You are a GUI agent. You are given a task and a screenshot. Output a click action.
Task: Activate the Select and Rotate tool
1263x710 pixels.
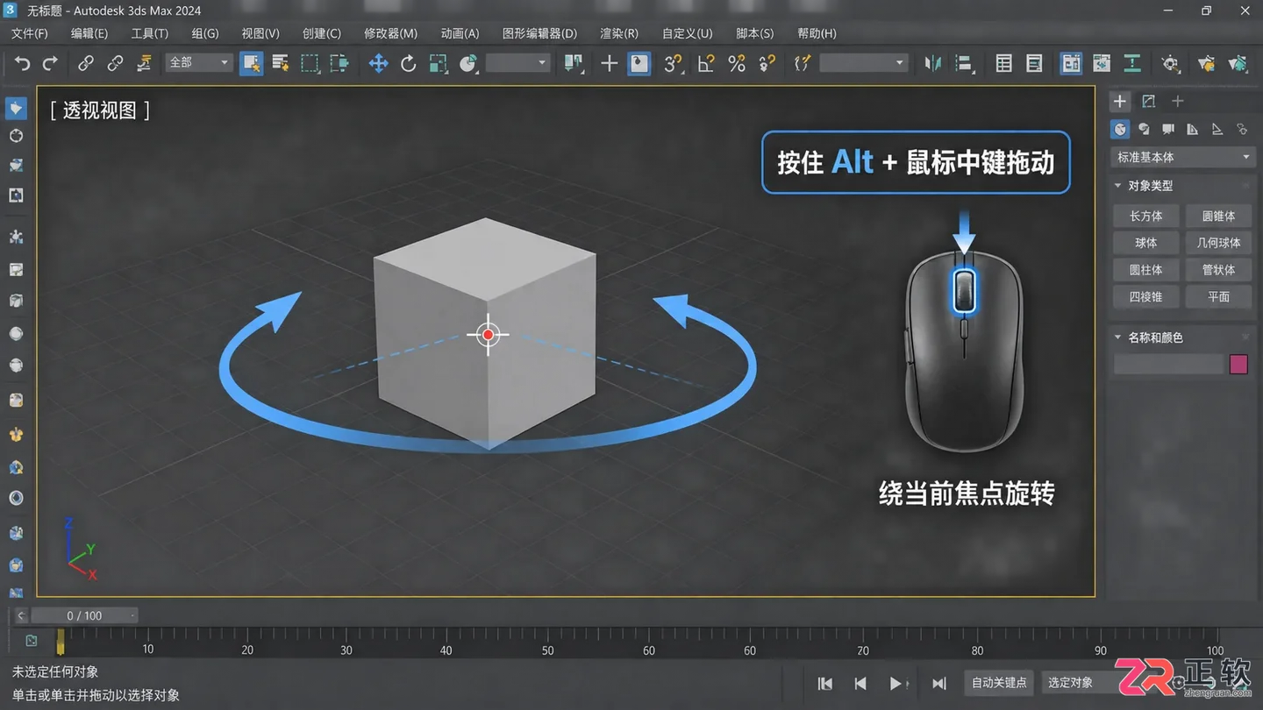click(408, 63)
